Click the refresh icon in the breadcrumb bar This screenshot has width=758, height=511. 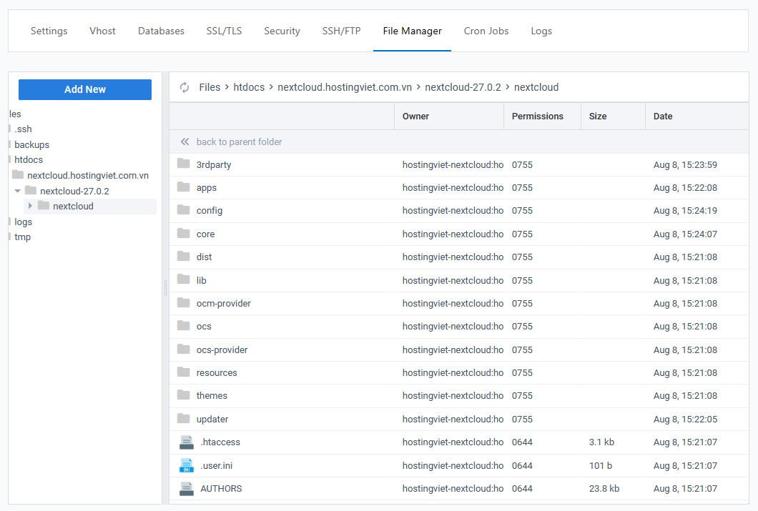[x=184, y=86]
